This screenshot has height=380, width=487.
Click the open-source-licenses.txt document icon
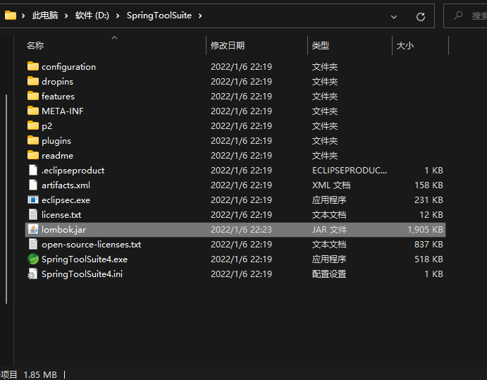point(33,244)
